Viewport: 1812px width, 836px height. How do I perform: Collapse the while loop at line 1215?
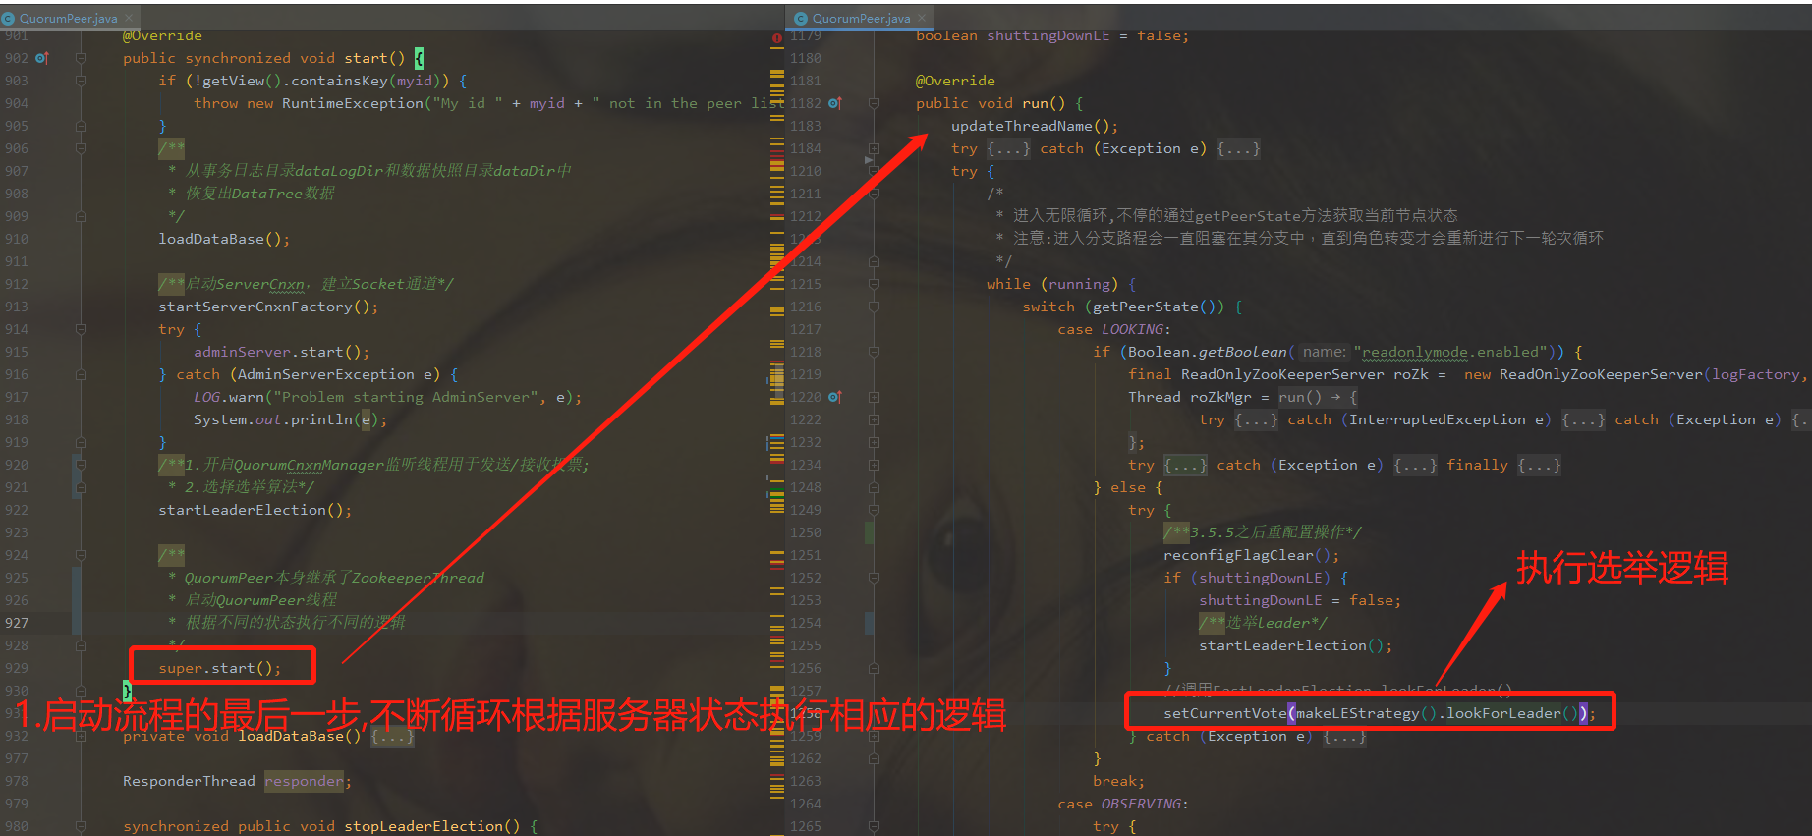pos(874,284)
